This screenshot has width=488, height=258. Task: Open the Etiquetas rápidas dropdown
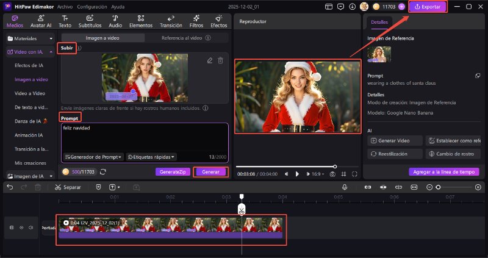coord(151,157)
